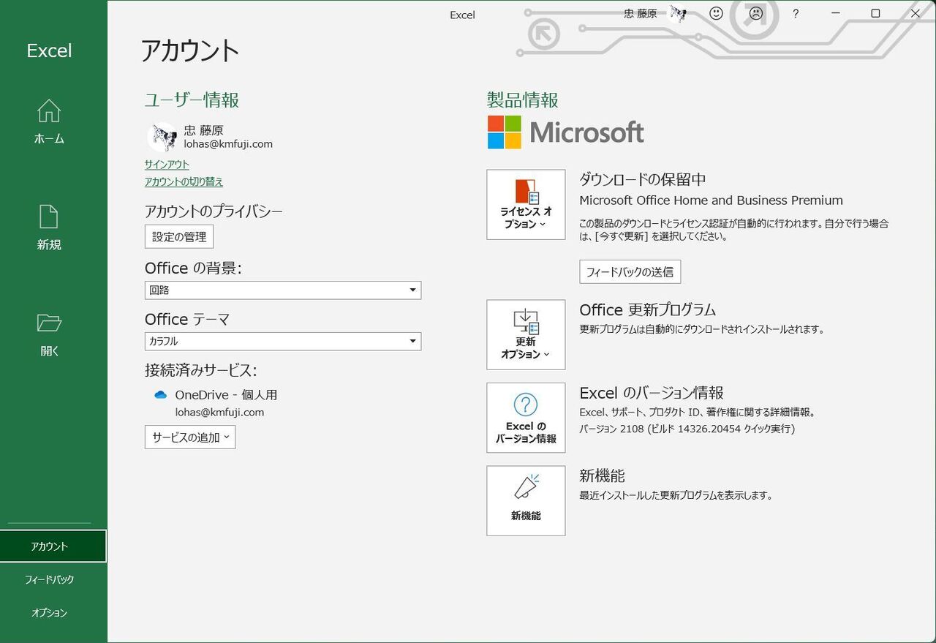The image size is (936, 643).
Task: Click the 新機能 megaphone button
Action: coord(526,500)
